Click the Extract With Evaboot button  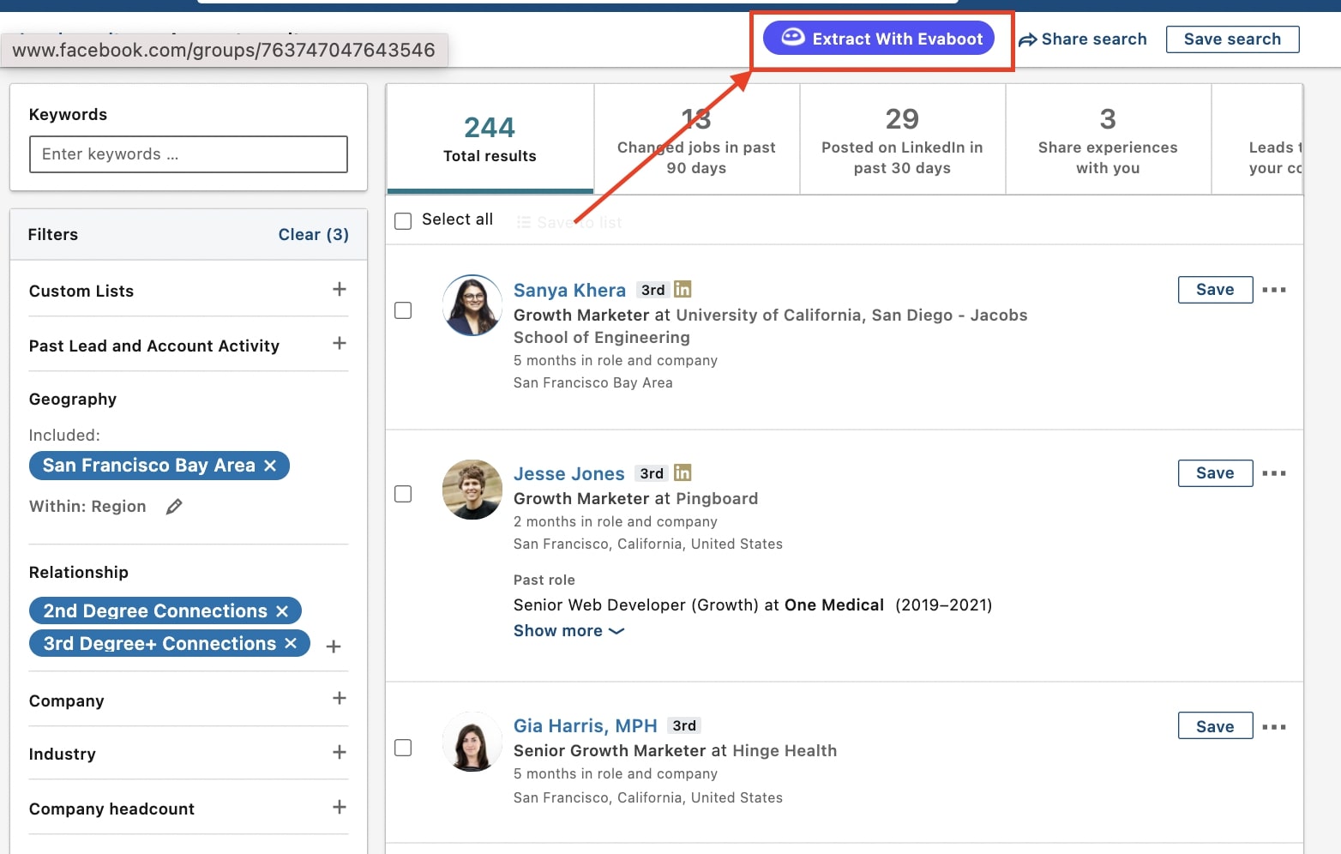pyautogui.click(x=878, y=39)
